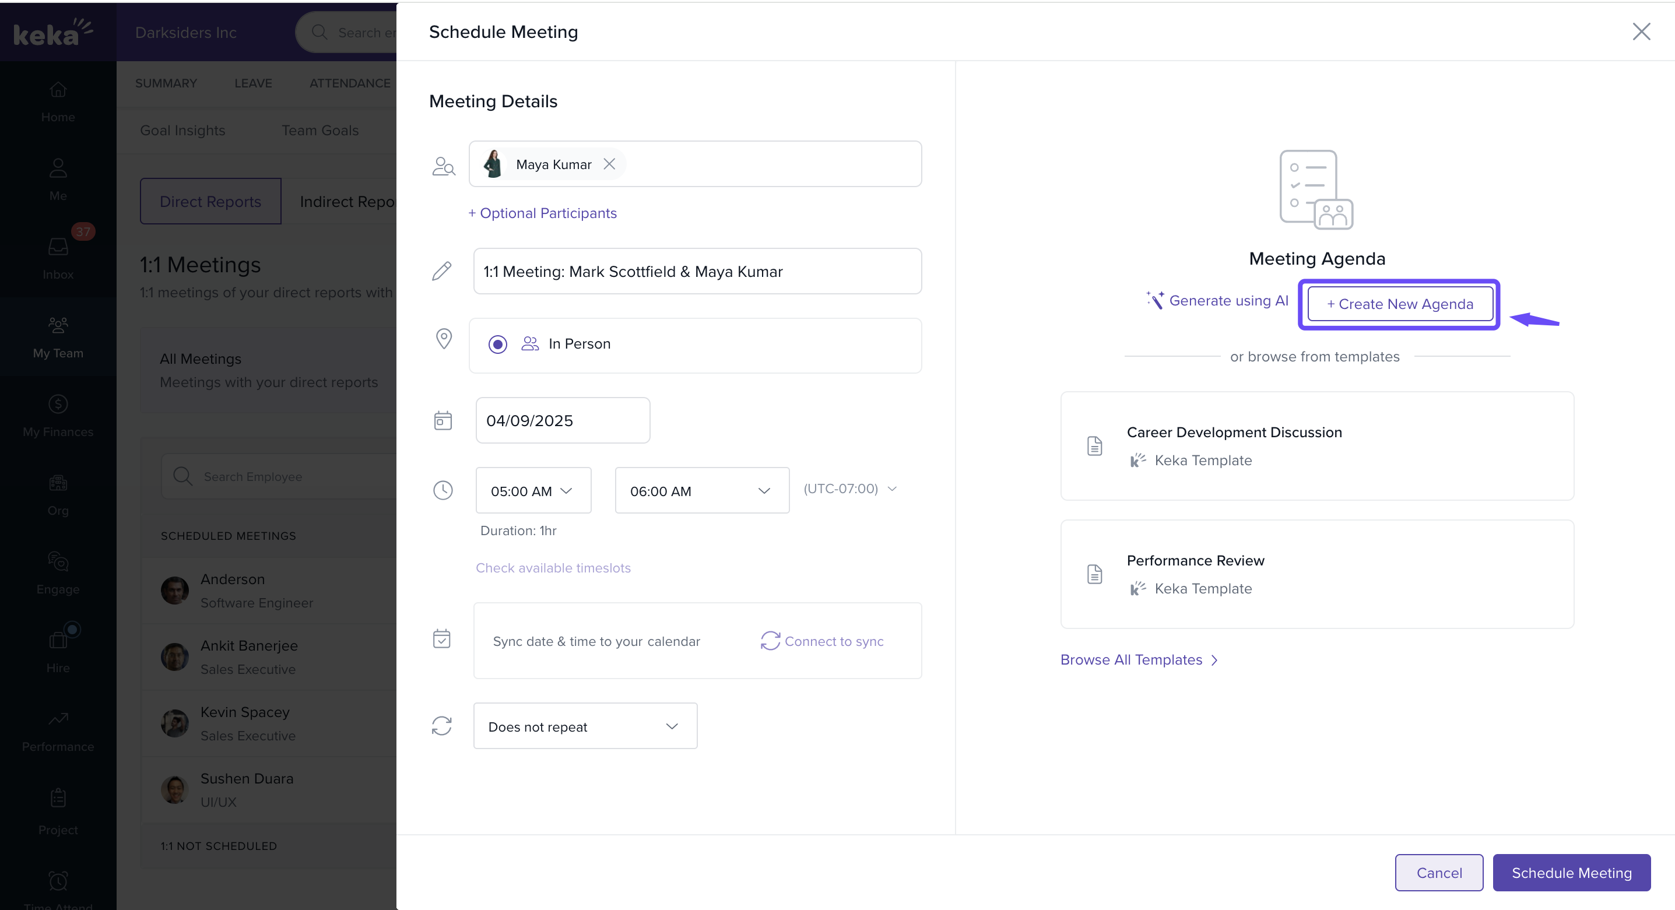Click the Performance Review template document icon
This screenshot has height=910, width=1675.
[x=1094, y=574]
